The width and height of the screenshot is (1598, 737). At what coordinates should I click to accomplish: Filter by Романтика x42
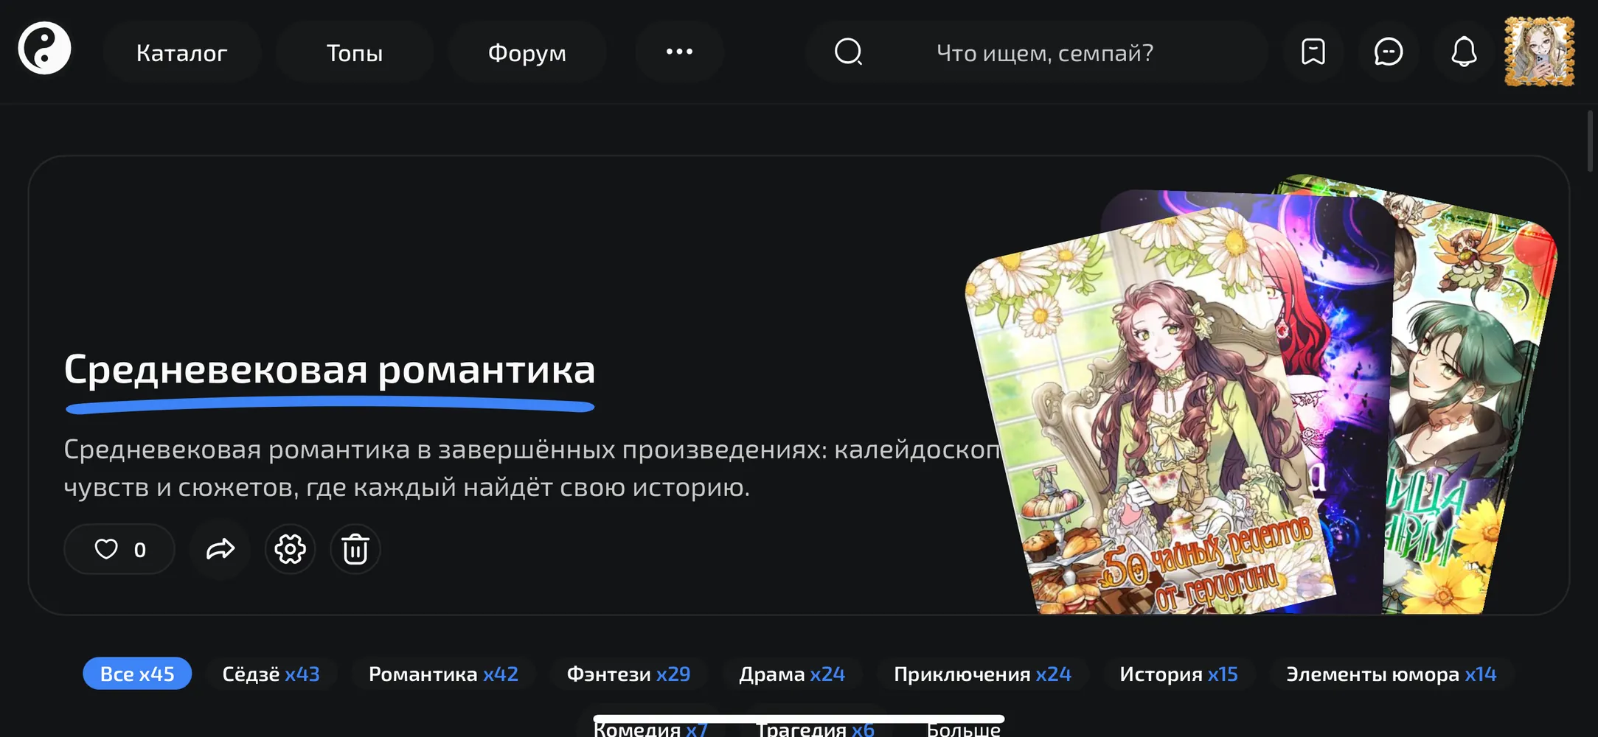coord(443,674)
